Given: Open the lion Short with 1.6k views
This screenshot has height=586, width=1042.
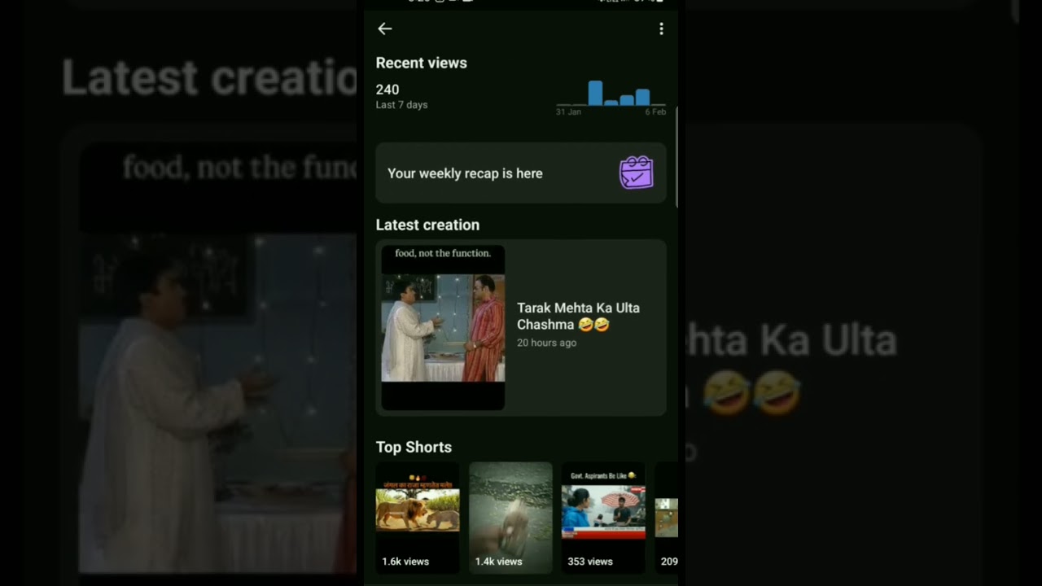Looking at the screenshot, I should pyautogui.click(x=418, y=518).
